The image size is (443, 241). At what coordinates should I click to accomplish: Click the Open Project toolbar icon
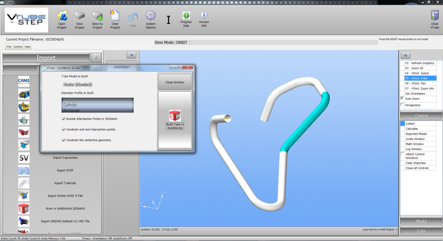[x=62, y=16]
